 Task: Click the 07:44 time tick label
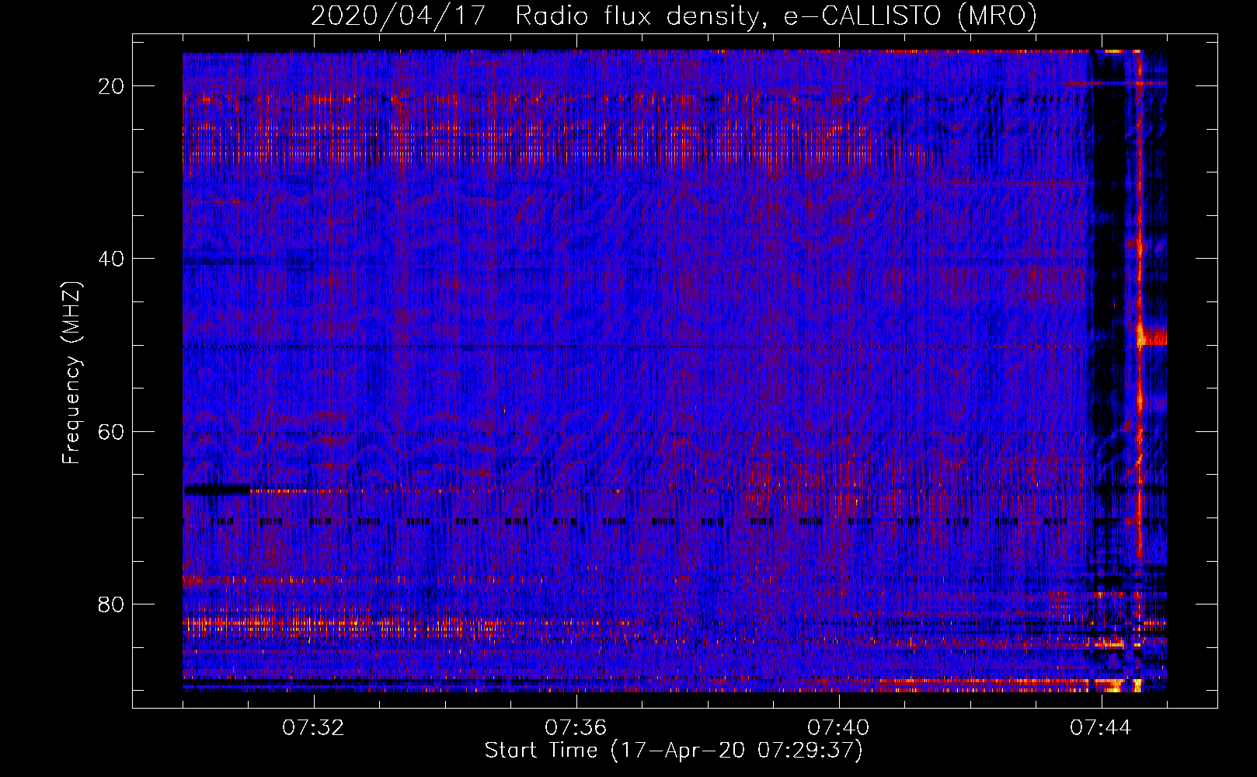(x=1101, y=728)
